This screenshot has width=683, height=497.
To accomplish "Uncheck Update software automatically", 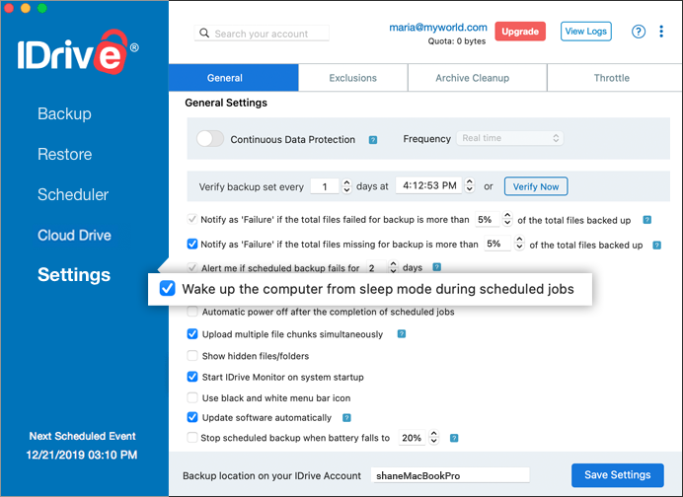I will (192, 417).
